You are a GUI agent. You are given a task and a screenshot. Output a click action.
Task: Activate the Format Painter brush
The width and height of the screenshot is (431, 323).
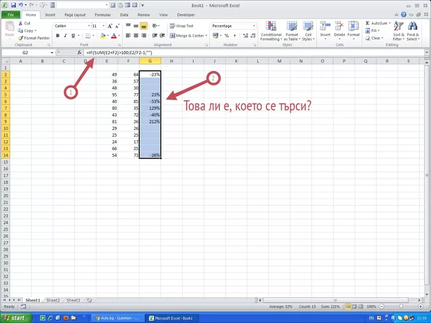20,38
